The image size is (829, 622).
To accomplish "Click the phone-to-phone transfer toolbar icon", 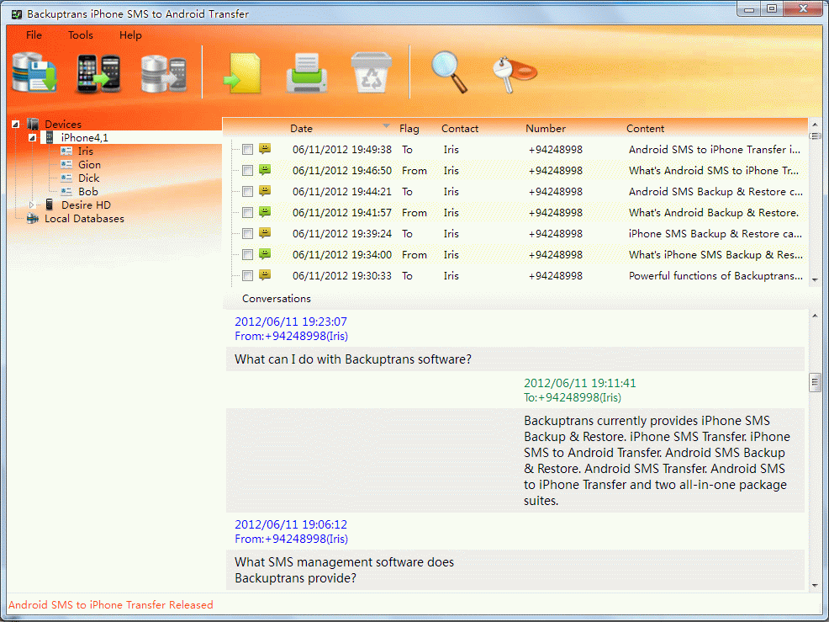I will [x=98, y=72].
